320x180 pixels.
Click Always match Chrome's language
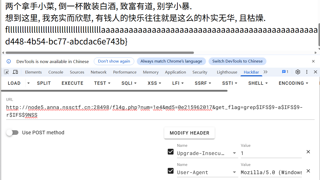tap(171, 61)
